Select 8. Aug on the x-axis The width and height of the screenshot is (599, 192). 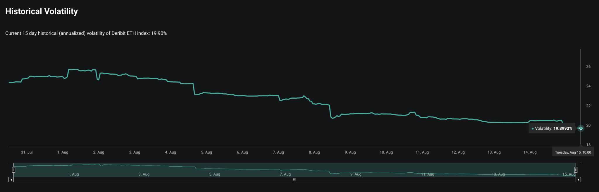[x=314, y=152]
